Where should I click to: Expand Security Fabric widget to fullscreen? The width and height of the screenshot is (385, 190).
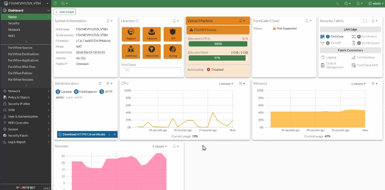(x=365, y=21)
